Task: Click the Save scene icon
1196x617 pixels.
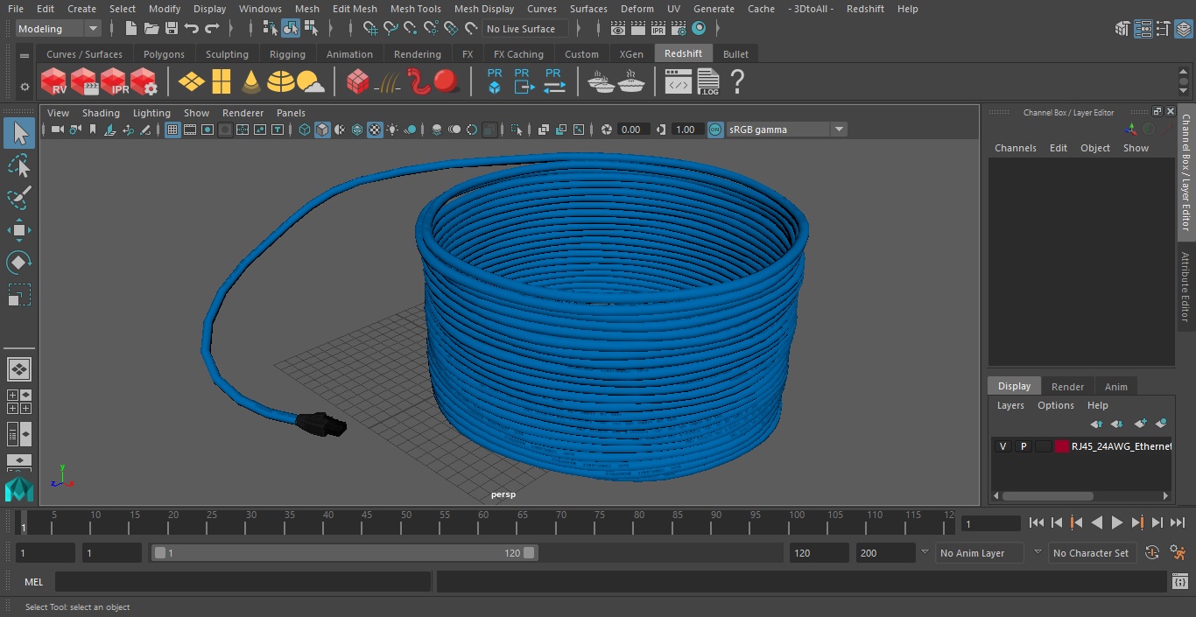Action: (x=172, y=29)
